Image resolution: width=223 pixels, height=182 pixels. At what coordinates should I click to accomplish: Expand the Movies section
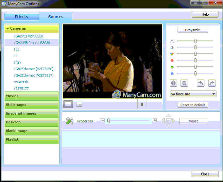coord(31,96)
